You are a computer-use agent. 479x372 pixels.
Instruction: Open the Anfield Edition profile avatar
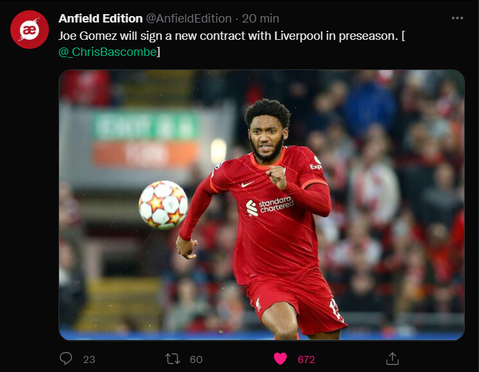[30, 30]
